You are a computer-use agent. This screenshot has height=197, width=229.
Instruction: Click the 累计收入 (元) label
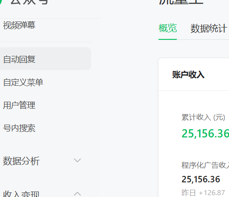(203, 117)
